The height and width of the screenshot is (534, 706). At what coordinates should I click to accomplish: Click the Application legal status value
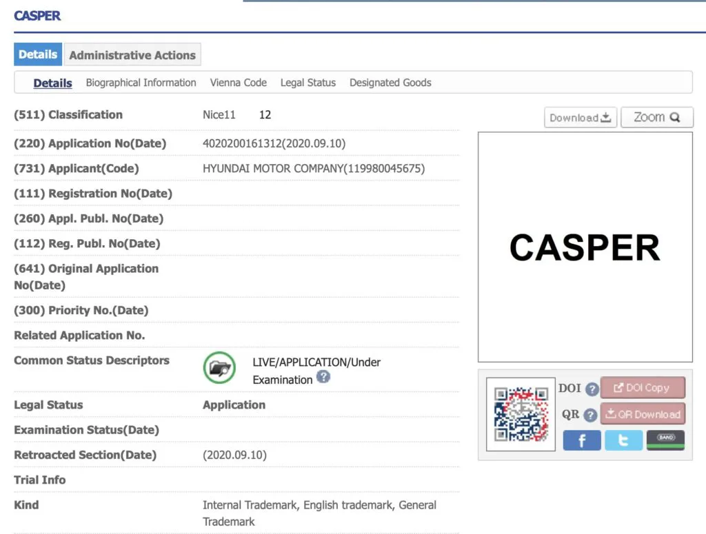(234, 405)
